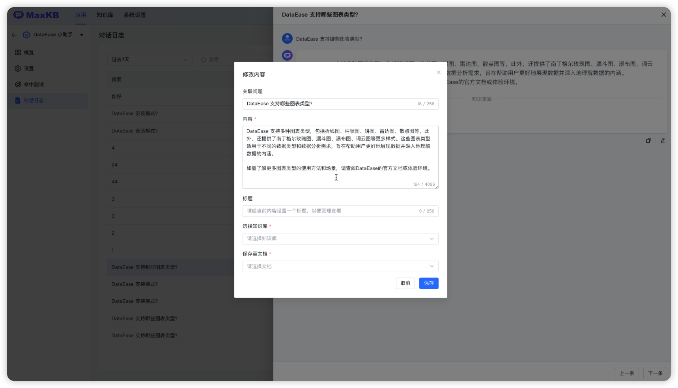Image resolution: width=678 pixels, height=388 pixels.
Task: Open the 系统设置 menu item
Action: [x=134, y=15]
